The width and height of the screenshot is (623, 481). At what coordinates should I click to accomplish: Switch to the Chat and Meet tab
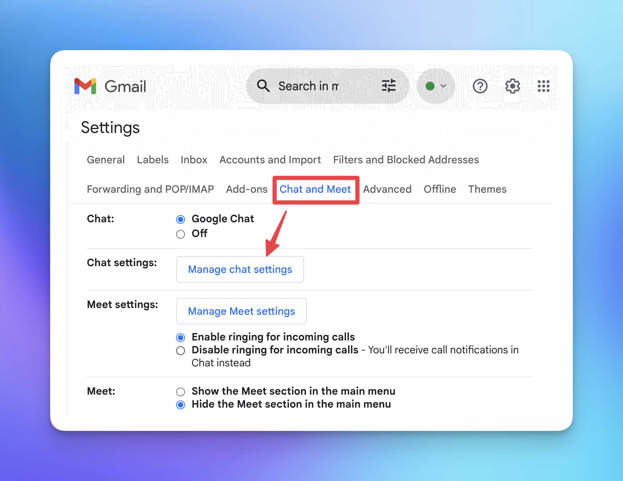(315, 189)
